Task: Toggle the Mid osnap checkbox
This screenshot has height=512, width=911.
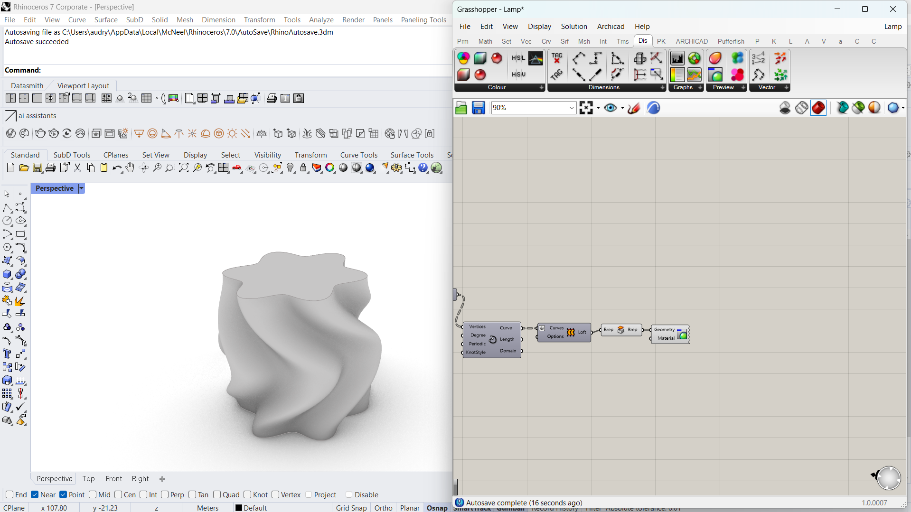Action: (x=93, y=494)
